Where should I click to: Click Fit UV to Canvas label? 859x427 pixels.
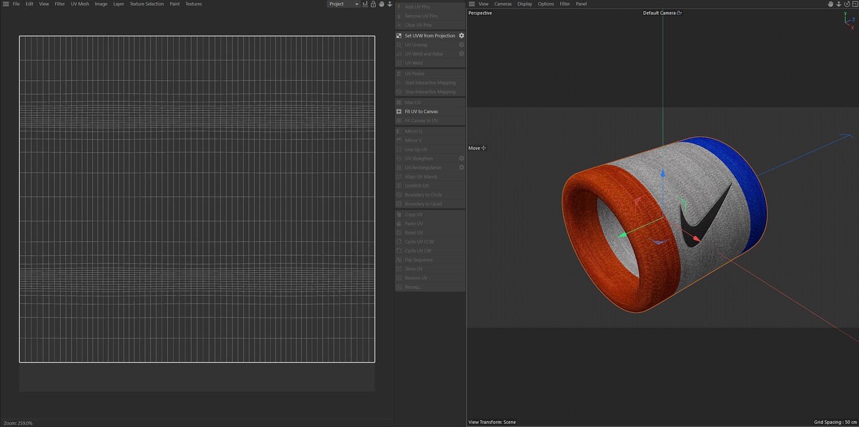tap(421, 112)
